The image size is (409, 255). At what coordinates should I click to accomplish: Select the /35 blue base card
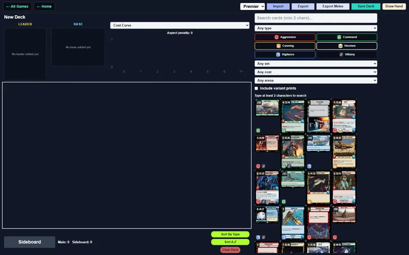click(318, 144)
